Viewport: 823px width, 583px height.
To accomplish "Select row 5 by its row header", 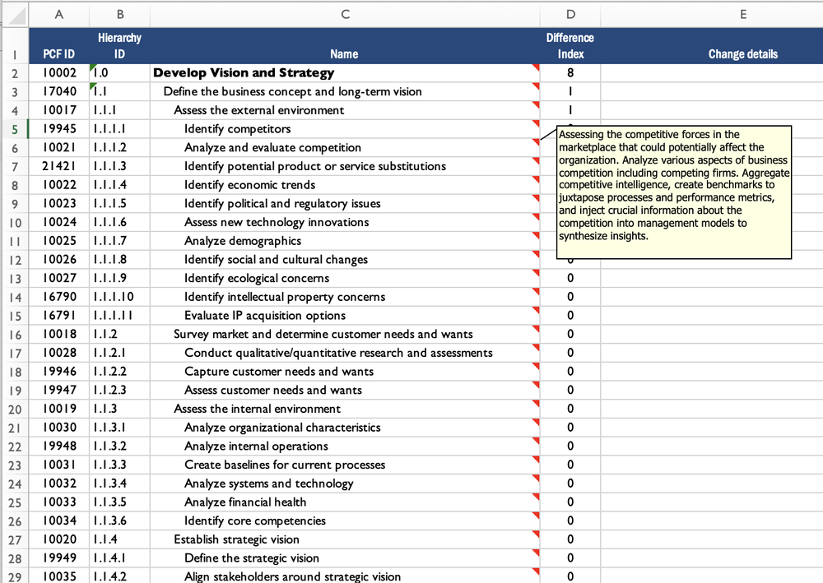I will [x=15, y=128].
